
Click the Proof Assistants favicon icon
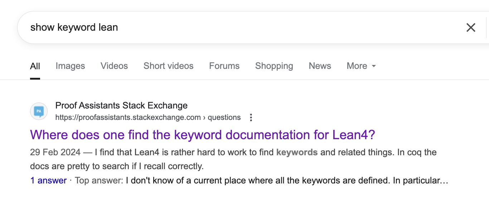coord(39,111)
